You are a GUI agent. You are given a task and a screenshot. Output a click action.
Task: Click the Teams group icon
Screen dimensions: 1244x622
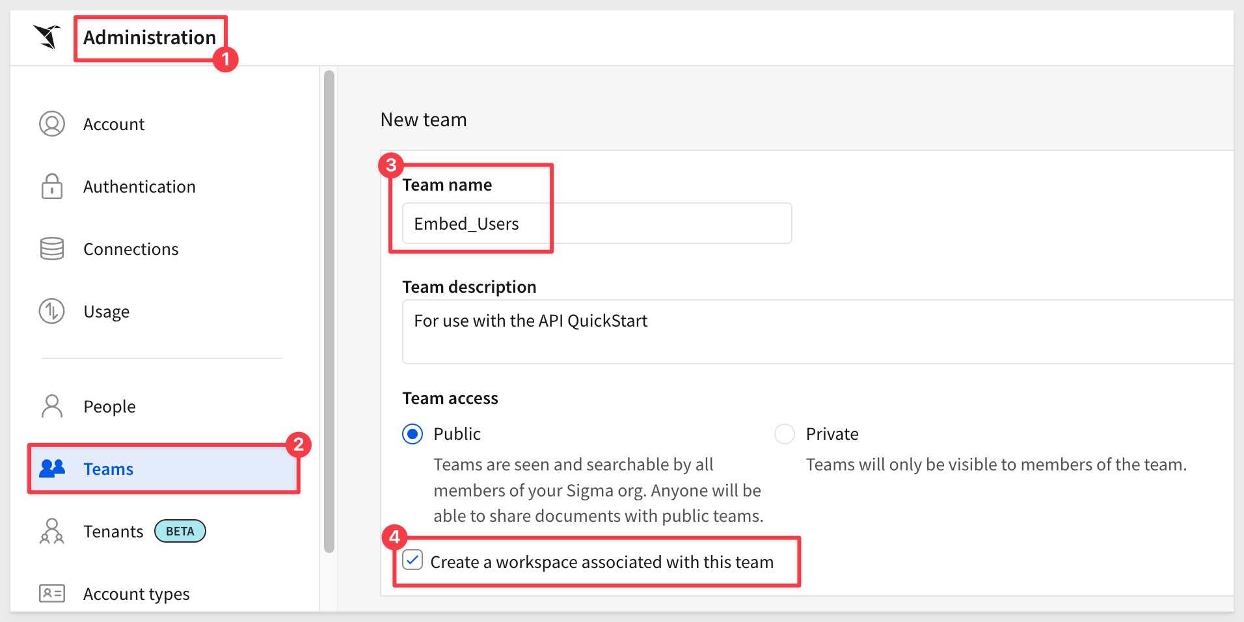(x=52, y=468)
